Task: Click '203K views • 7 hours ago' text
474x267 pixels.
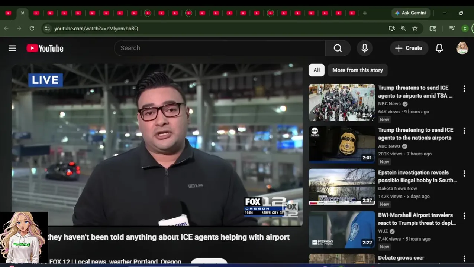Action: tap(405, 154)
